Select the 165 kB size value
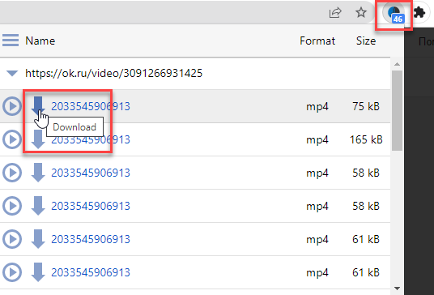 (366, 139)
